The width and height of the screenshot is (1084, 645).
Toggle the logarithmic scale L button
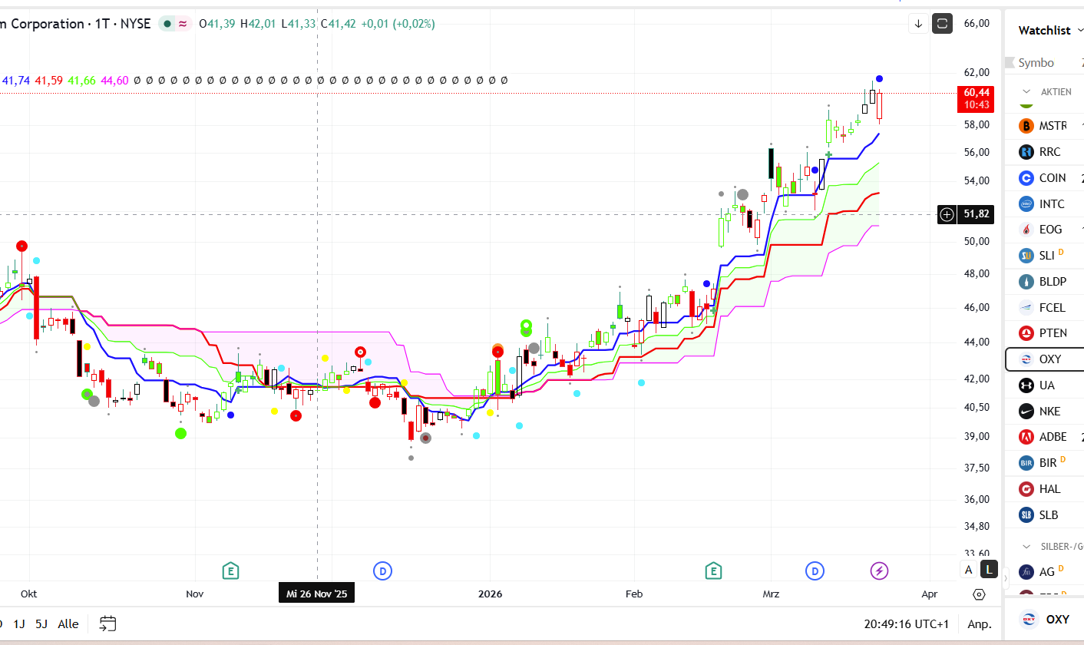click(989, 570)
